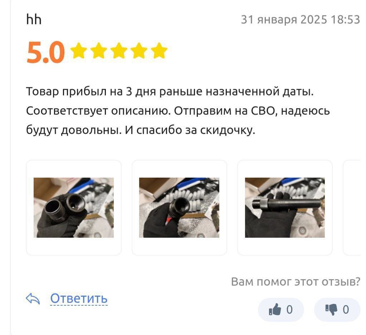Click the reviewer name hh
Image resolution: width=366 pixels, height=335 pixels.
[34, 19]
